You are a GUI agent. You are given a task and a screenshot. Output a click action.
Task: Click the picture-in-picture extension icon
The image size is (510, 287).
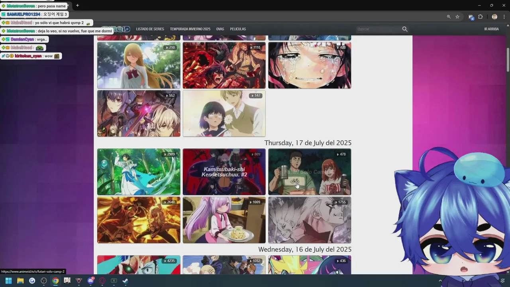tap(471, 17)
